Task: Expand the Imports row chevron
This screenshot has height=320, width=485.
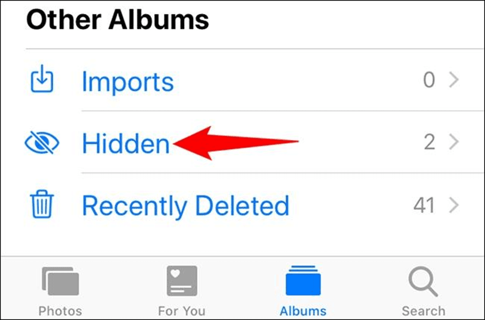Action: coord(454,80)
